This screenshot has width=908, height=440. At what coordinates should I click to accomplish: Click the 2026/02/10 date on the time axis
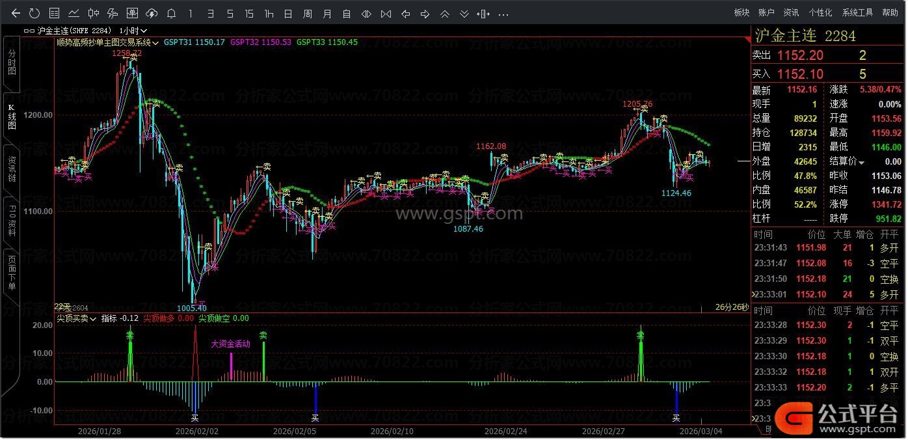(x=386, y=430)
